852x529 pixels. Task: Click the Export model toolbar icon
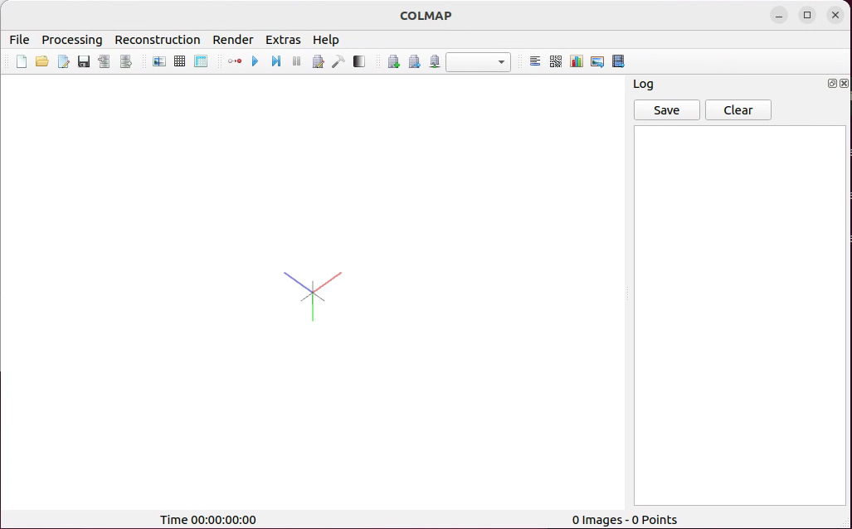(x=125, y=61)
